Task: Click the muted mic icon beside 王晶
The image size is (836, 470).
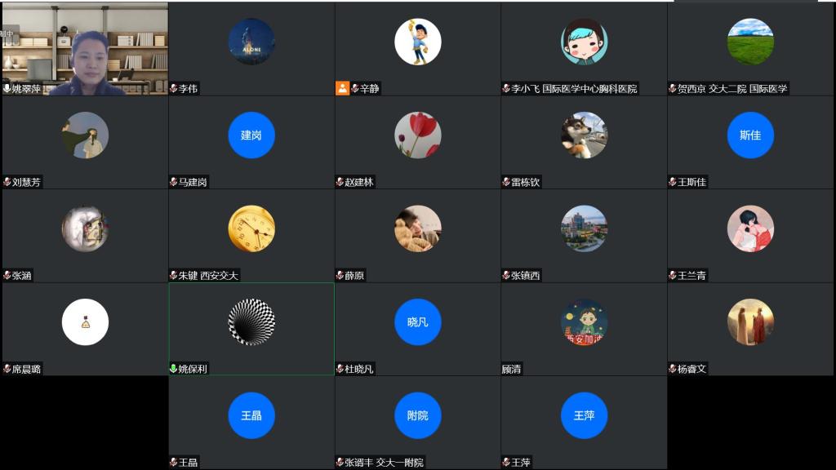Action: click(x=174, y=463)
